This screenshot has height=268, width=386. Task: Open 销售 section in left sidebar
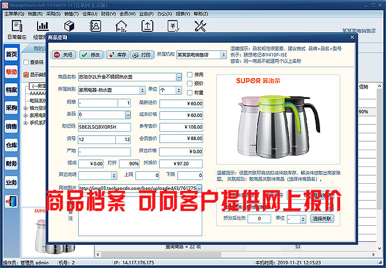tap(11, 127)
